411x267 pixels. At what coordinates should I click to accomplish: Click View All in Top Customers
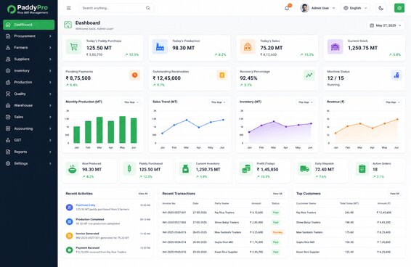(394, 194)
